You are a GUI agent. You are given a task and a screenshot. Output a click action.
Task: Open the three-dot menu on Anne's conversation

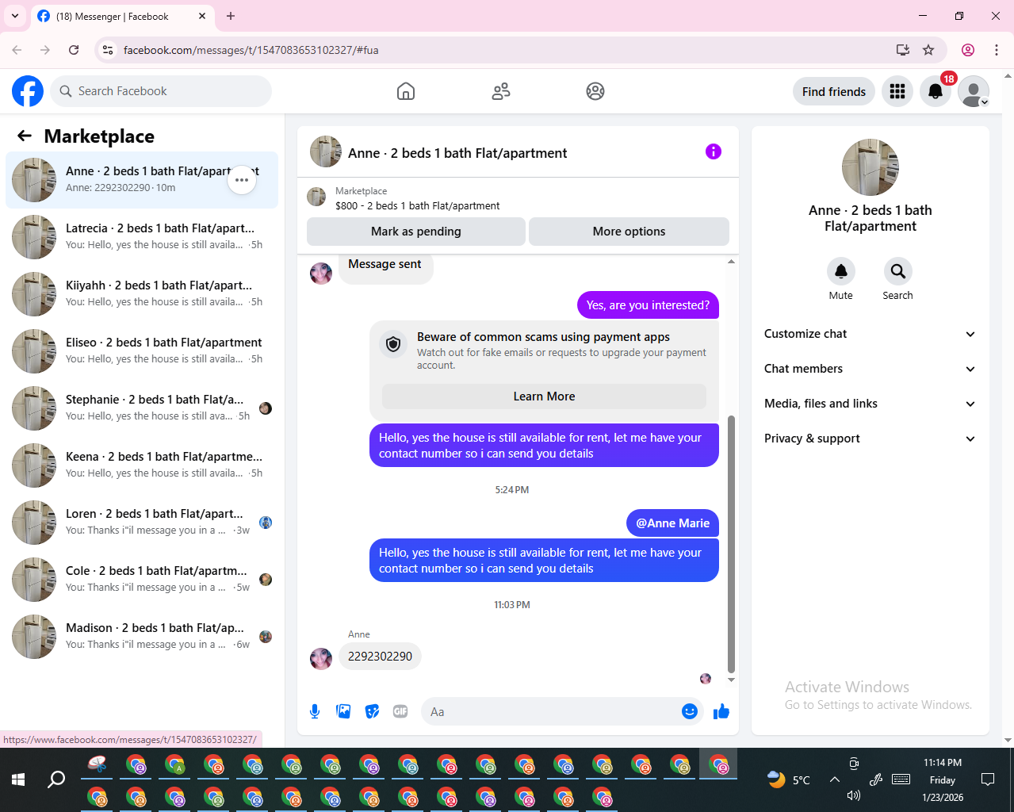click(x=242, y=180)
